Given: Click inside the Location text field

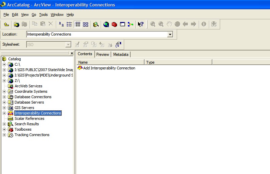Looking at the screenshot, I should tap(97, 34).
